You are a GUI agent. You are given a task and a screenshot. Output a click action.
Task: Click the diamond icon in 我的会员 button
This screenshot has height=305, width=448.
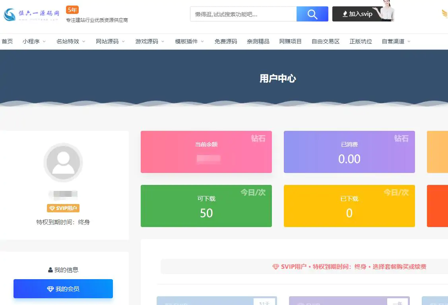pos(50,289)
